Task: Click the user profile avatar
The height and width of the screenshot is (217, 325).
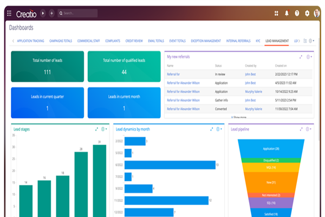Action: [317, 13]
